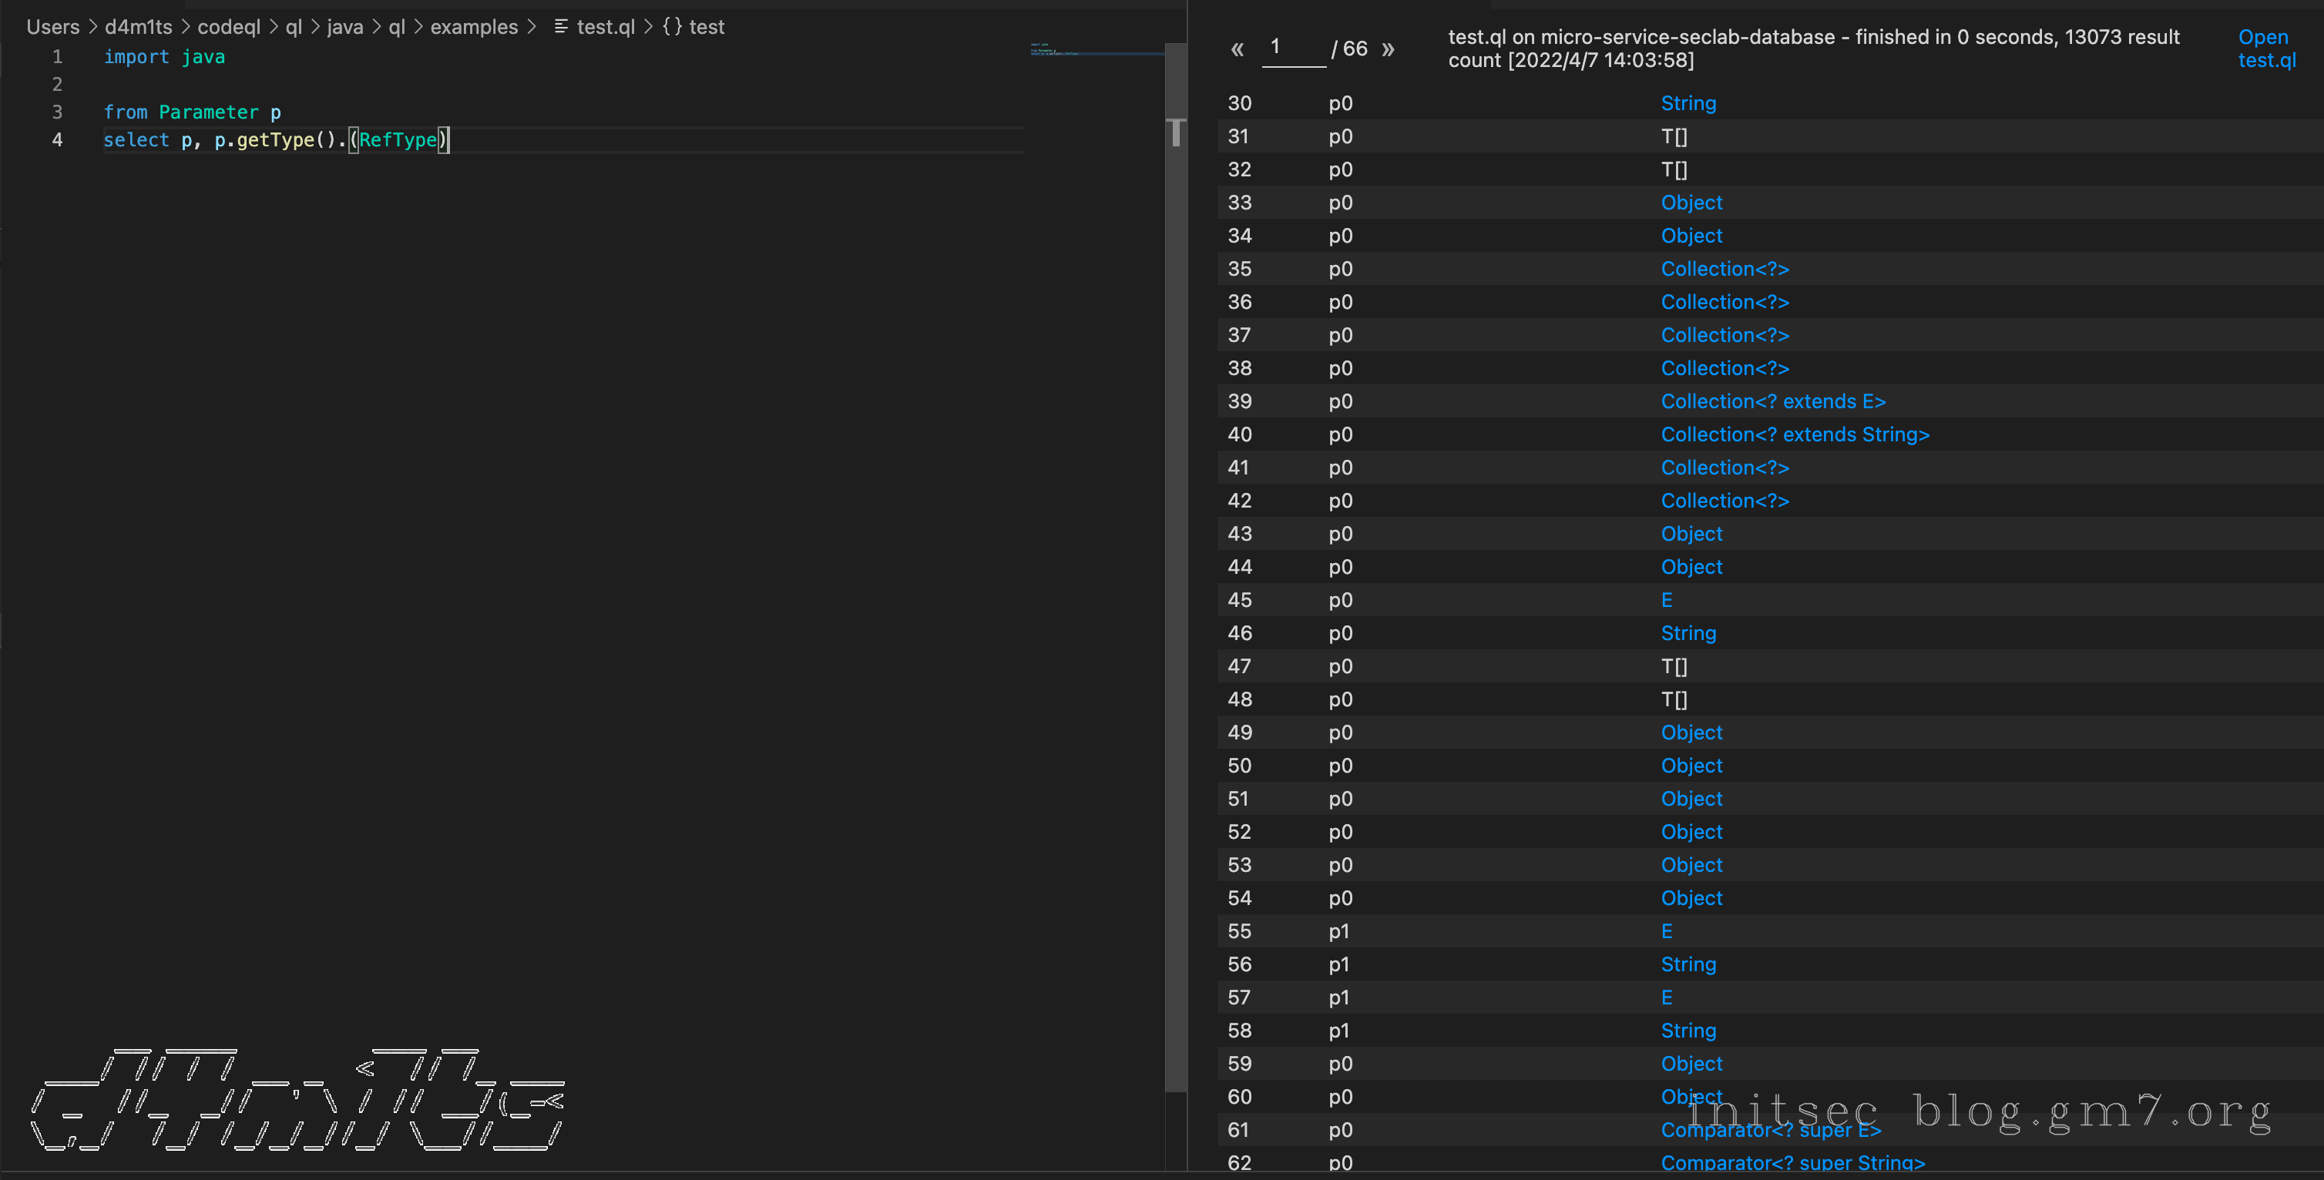Click Object link in row 33
This screenshot has width=2324, height=1180.
coord(1691,203)
